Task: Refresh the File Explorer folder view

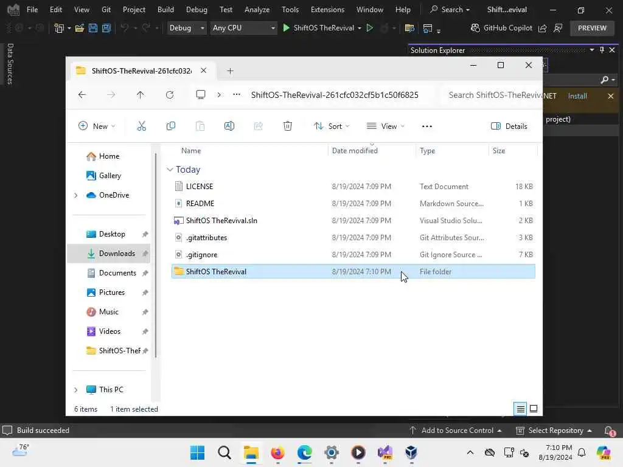Action: 170,95
